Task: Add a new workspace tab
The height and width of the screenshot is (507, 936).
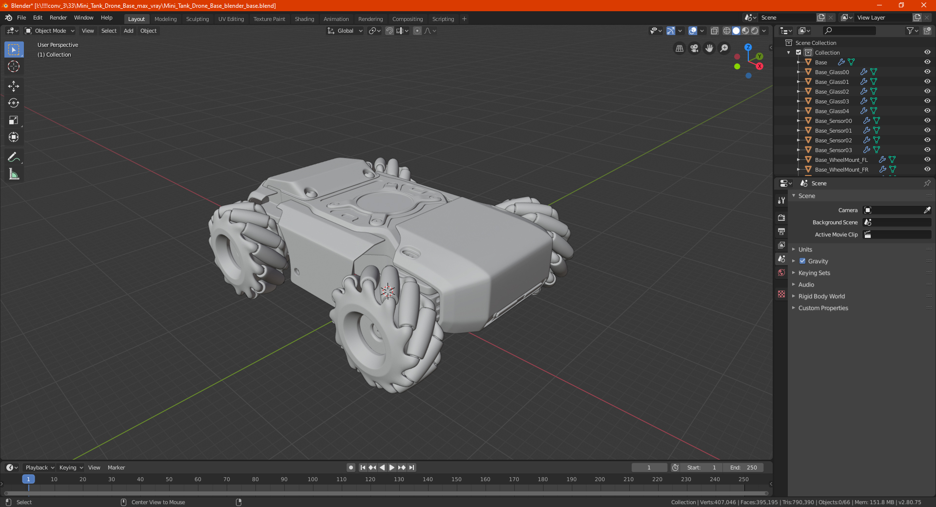Action: tap(464, 19)
